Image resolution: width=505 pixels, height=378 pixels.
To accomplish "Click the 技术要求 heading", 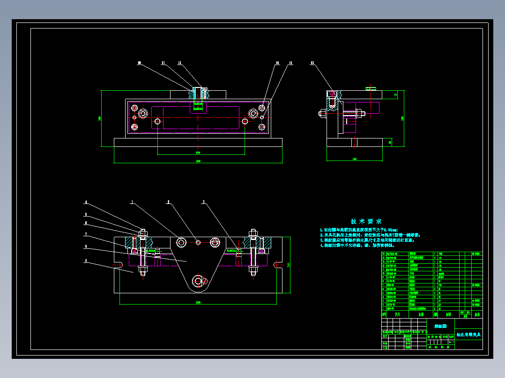I will pos(366,221).
